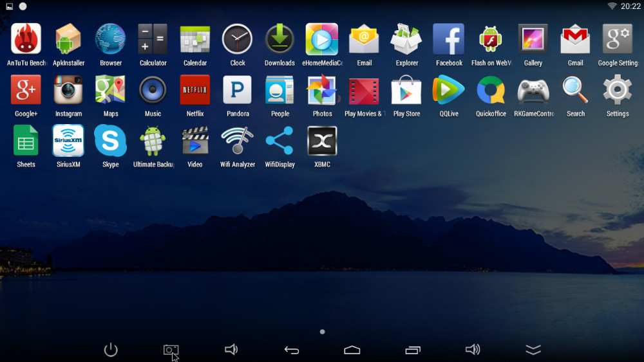Image resolution: width=644 pixels, height=362 pixels.
Task: Launch the Music player
Action: [x=153, y=90]
